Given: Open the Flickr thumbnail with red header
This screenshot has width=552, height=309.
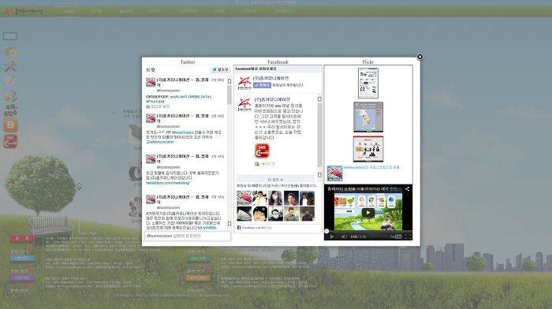Looking at the screenshot, I should pyautogui.click(x=368, y=149).
